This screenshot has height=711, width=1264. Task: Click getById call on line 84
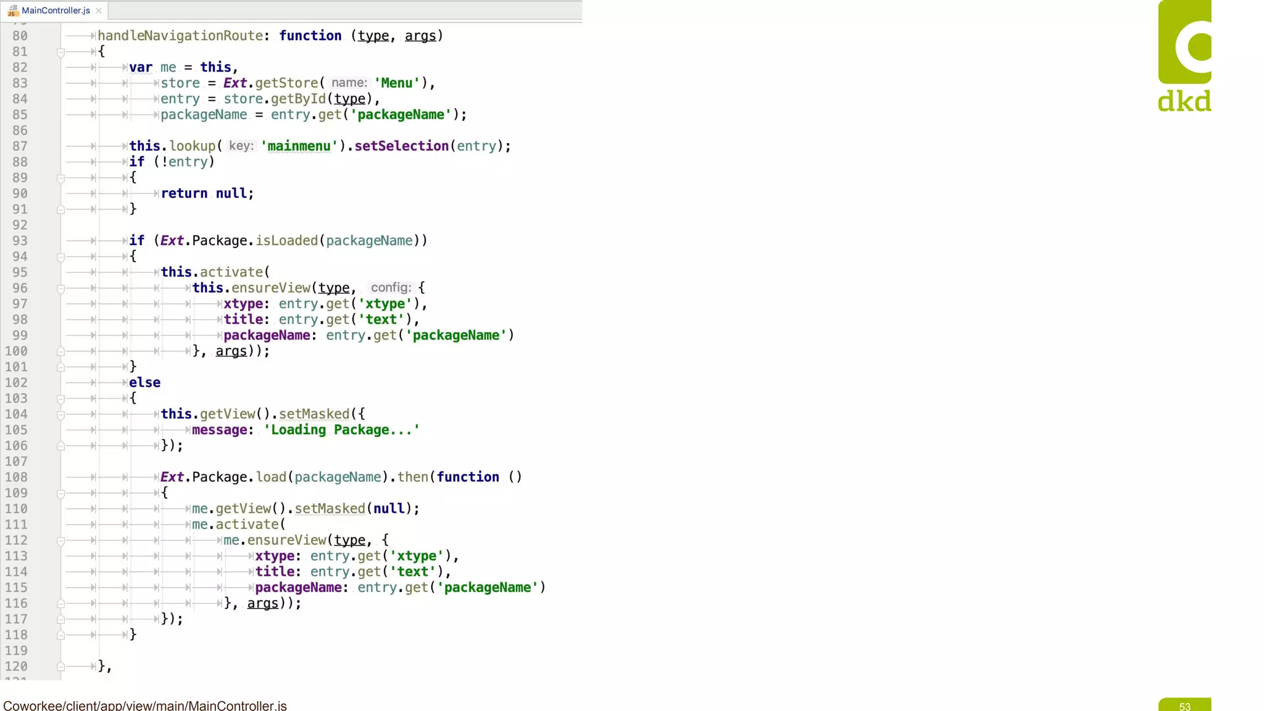(298, 99)
